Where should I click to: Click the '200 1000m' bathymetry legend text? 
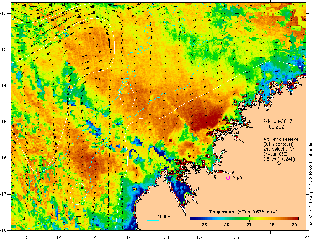[x=159, y=217]
